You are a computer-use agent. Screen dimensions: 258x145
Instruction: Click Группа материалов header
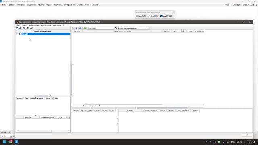point(42,31)
